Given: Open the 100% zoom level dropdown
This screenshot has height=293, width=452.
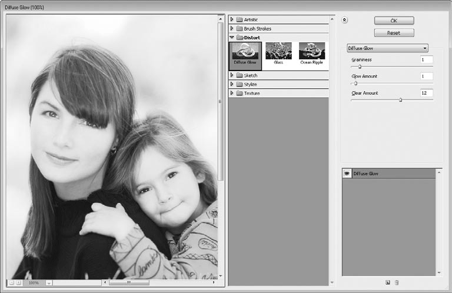Looking at the screenshot, I should click(49, 283).
